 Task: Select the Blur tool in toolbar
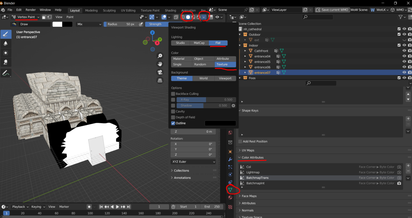coord(6,43)
